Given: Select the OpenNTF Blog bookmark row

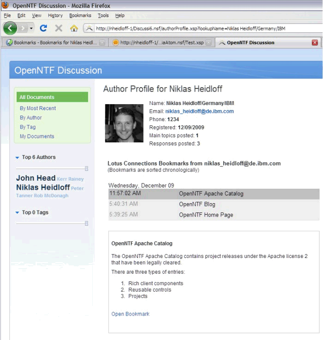Looking at the screenshot, I should point(214,204).
